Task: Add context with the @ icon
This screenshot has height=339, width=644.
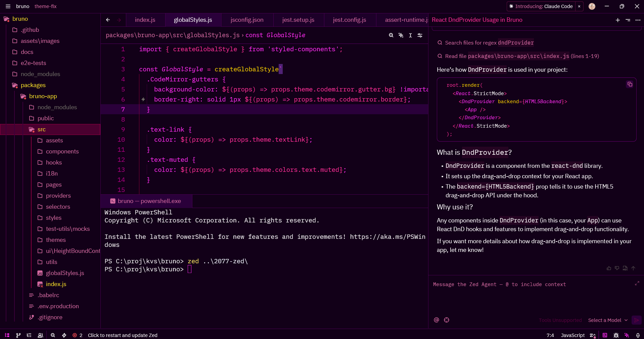Action: click(x=436, y=320)
